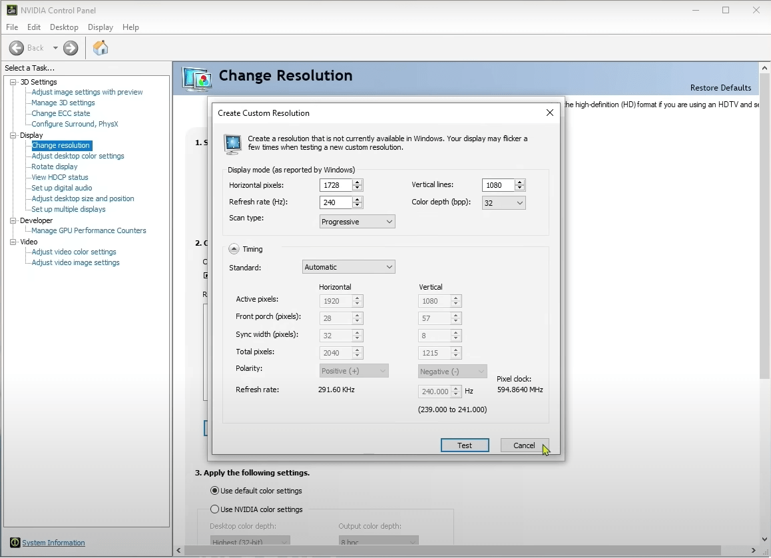Go back using the Back arrow icon
Screen dimensions: 771x558
click(x=16, y=48)
